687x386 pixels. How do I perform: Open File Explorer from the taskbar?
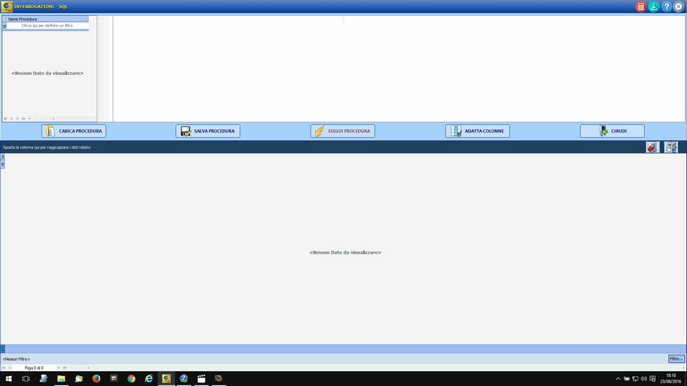click(62, 379)
